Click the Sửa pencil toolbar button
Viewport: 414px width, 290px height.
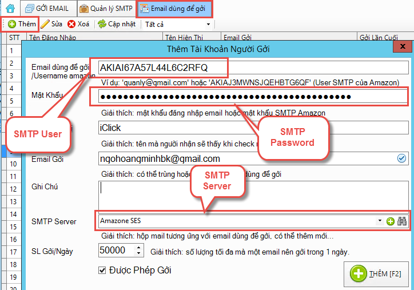[51, 24]
